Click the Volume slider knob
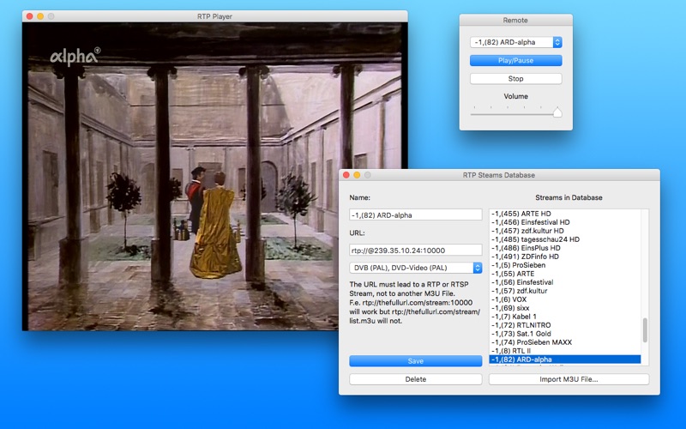The image size is (686, 429). [557, 112]
